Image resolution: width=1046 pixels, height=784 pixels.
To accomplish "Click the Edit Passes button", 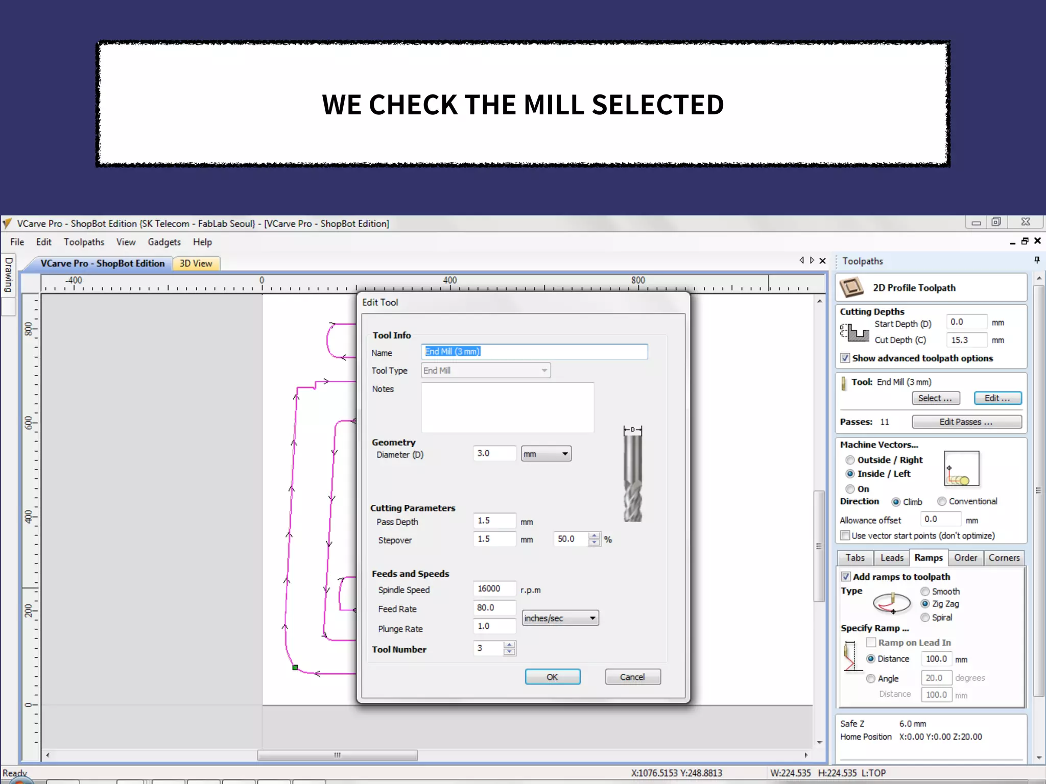I will point(966,422).
